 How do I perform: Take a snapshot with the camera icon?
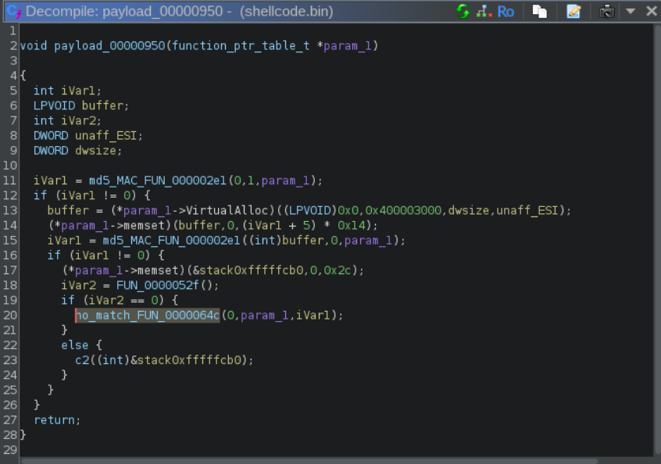pos(607,12)
